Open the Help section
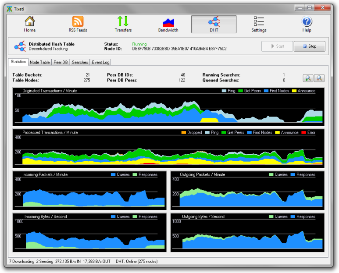 click(x=307, y=24)
